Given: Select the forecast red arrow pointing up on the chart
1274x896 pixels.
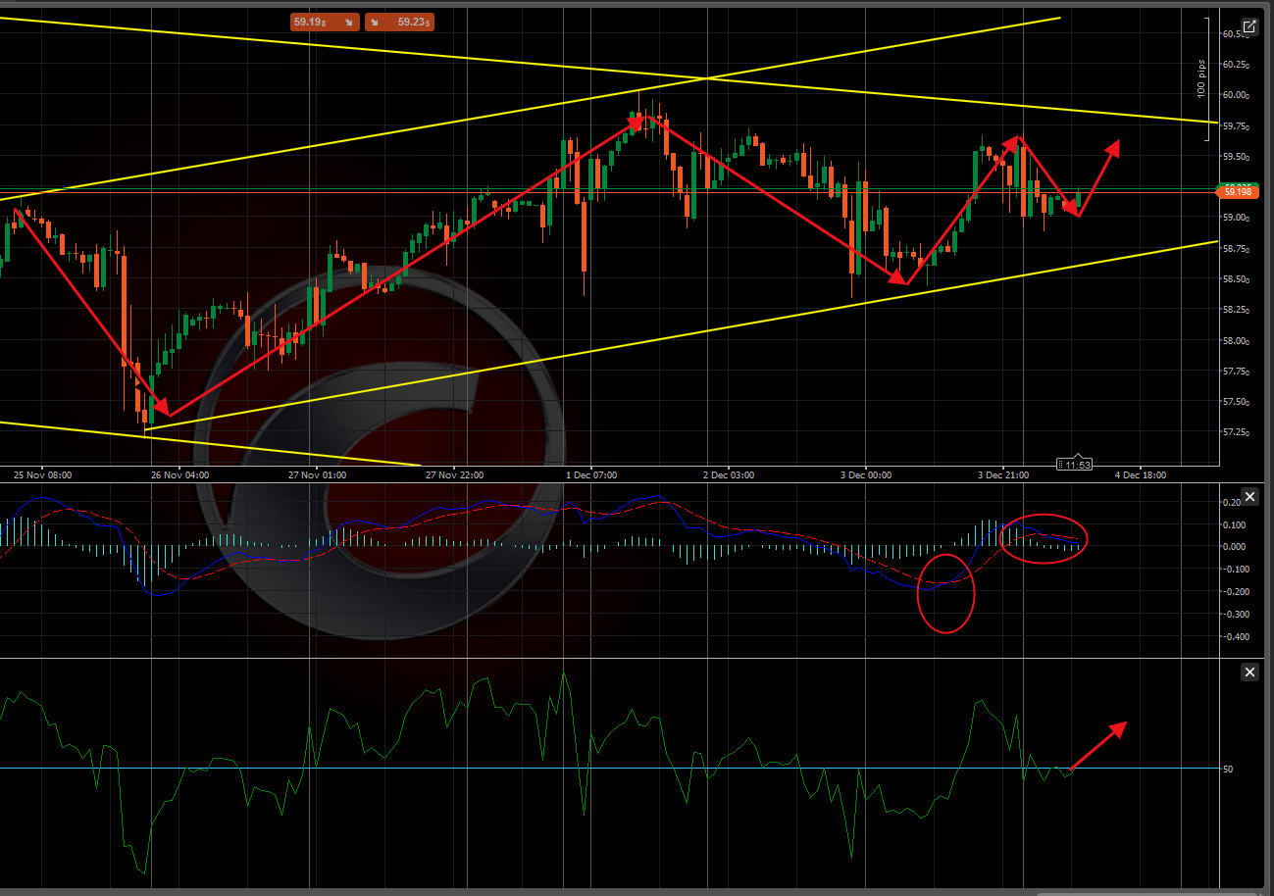Looking at the screenshot, I should [x=1099, y=177].
